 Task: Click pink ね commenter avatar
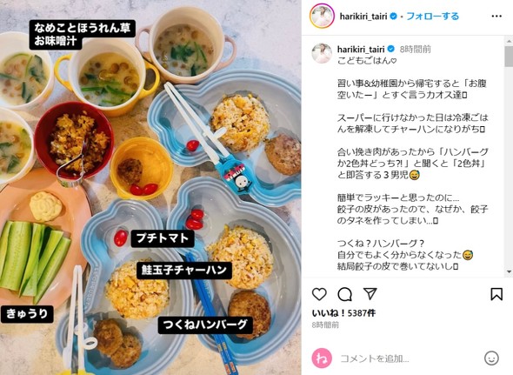coord(322,358)
